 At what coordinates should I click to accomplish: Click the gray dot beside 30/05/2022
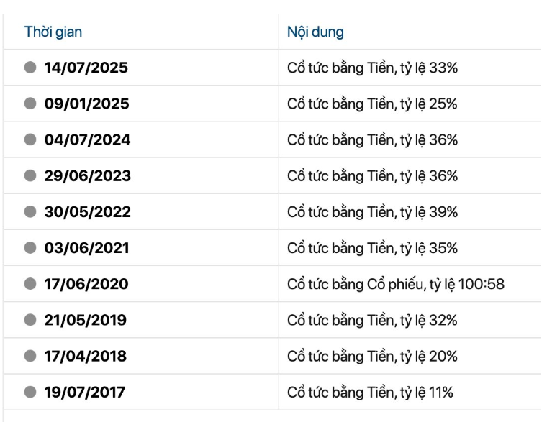(30, 212)
